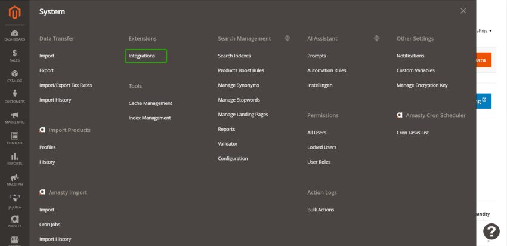
Task: Click the Magento logo icon
Action: coord(14,13)
